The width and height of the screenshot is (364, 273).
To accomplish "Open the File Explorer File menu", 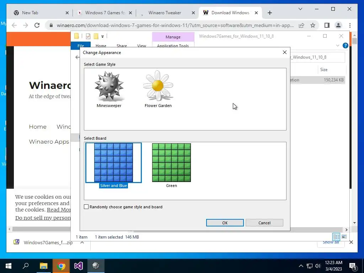I will pyautogui.click(x=81, y=45).
